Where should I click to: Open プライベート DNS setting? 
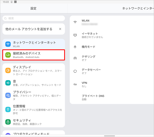pos(112,97)
